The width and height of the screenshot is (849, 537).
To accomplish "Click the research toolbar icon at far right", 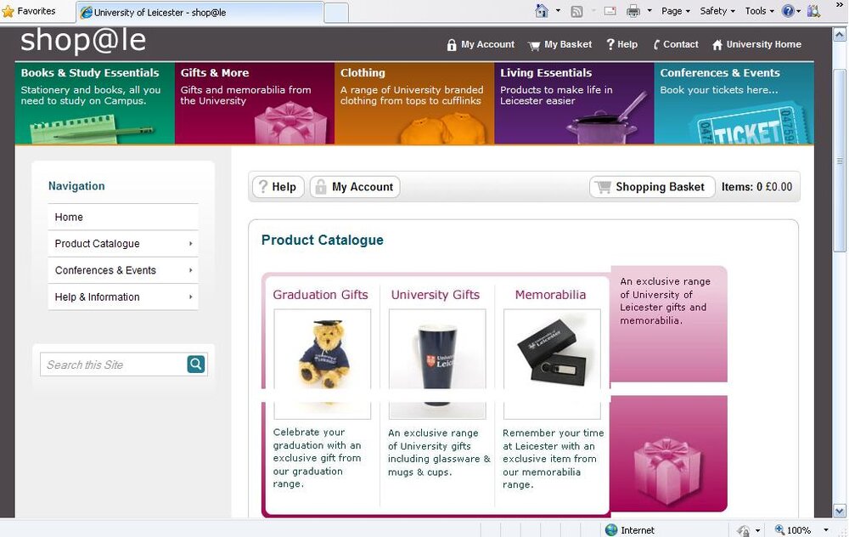I will [814, 11].
